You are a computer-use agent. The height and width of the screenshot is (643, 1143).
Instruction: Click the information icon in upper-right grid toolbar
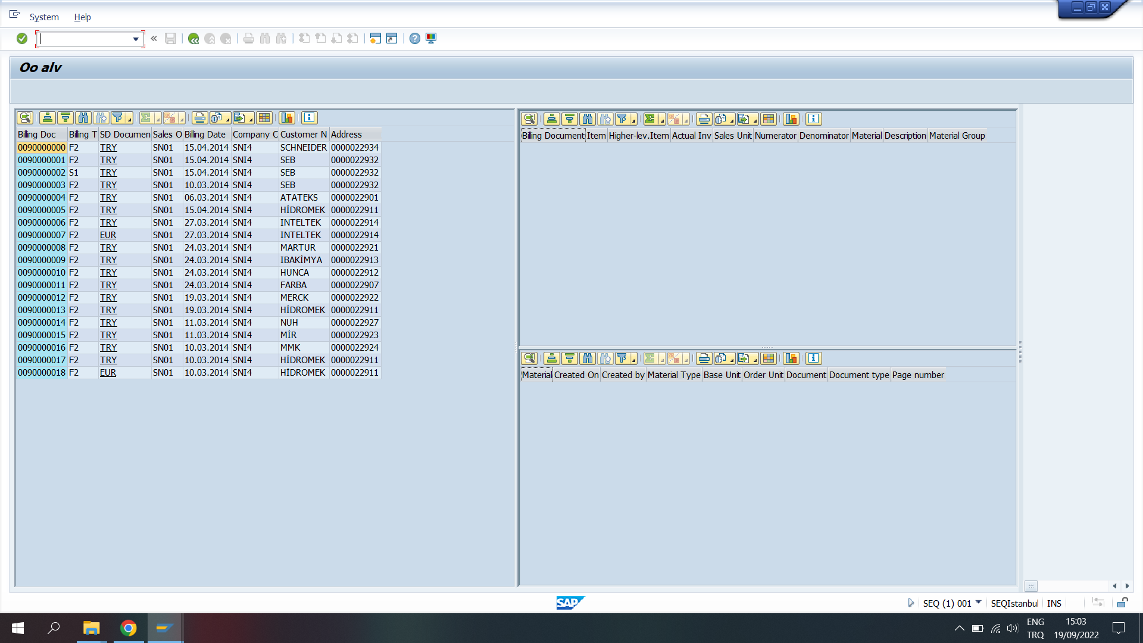pos(813,119)
